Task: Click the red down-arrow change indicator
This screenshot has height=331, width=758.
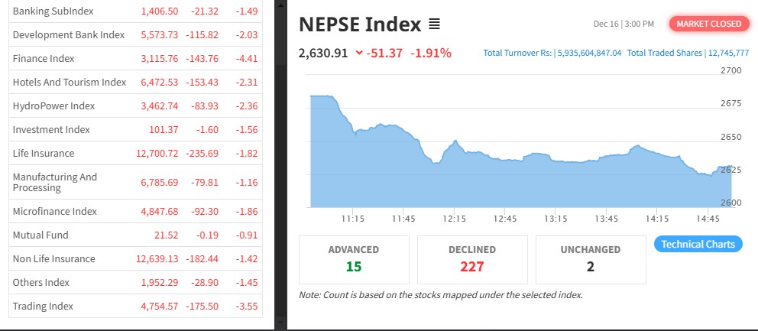Action: point(359,54)
